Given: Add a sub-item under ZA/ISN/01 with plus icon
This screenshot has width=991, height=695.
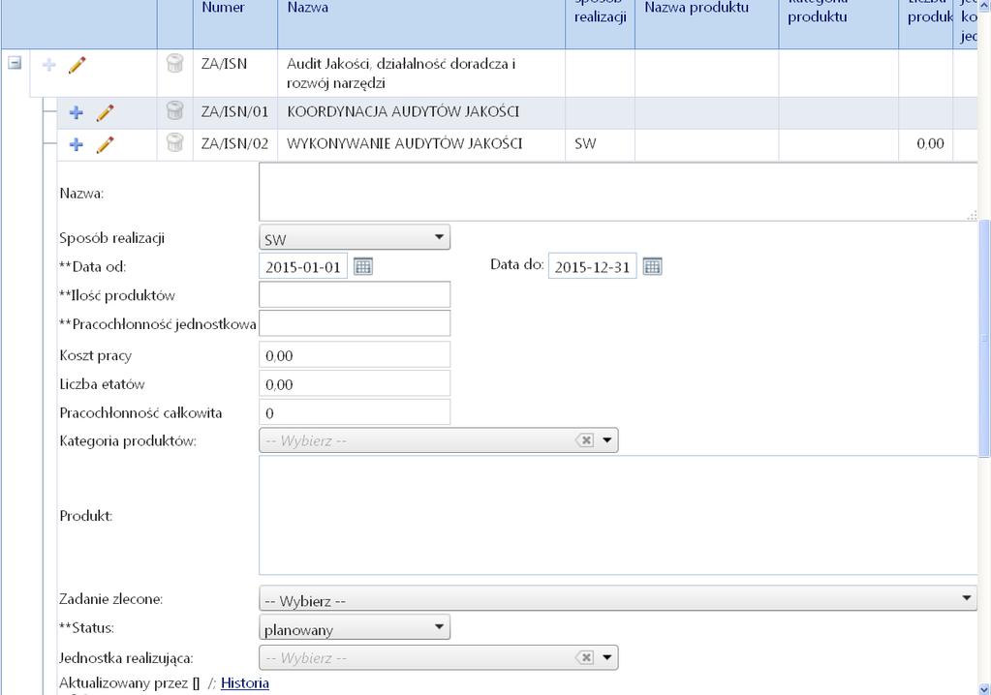Looking at the screenshot, I should [x=76, y=112].
